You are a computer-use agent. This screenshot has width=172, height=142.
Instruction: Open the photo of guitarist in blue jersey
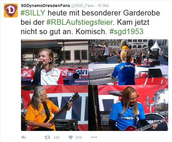pyautogui.click(x=128, y=108)
